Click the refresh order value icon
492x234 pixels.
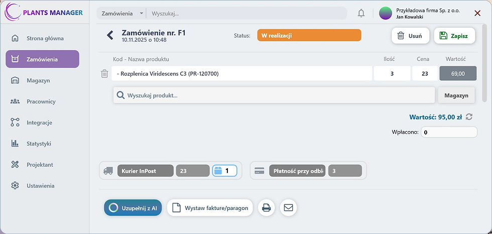[x=469, y=116]
